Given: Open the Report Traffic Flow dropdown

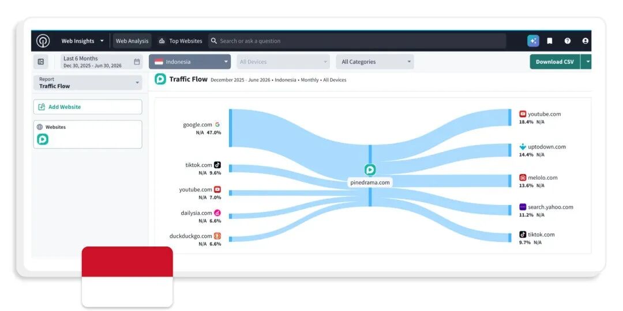Looking at the screenshot, I should (88, 82).
